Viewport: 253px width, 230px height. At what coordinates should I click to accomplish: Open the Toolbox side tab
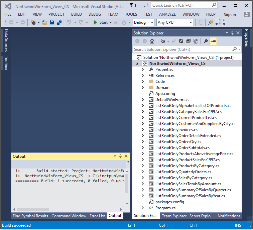pos(6,63)
